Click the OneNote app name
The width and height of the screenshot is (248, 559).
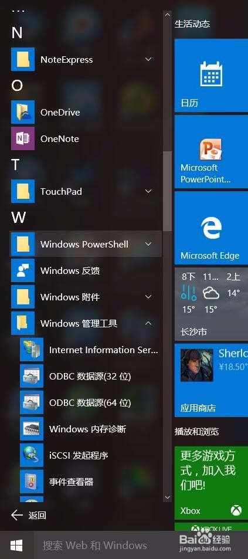click(60, 138)
